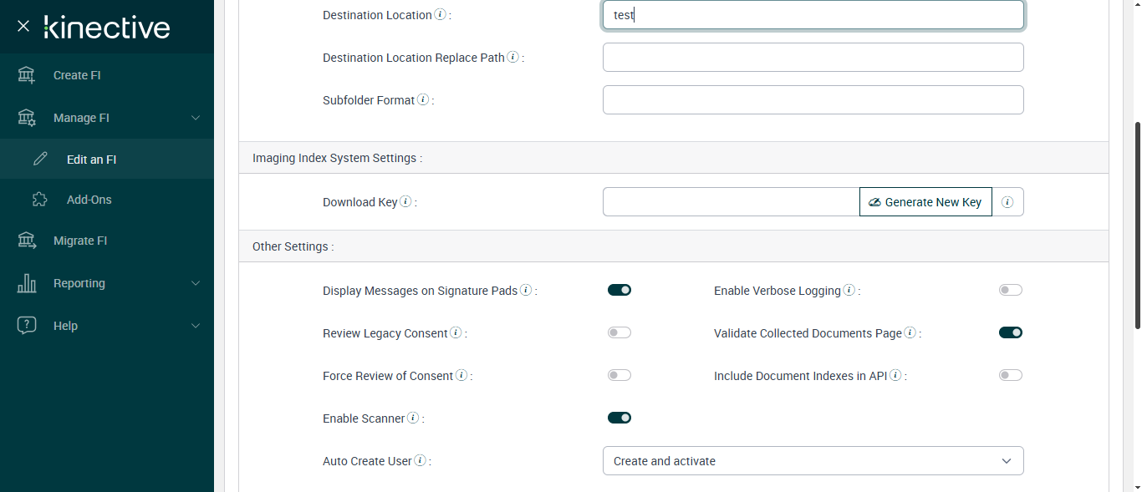Expand the Manage FI menu section
Screen dimensions: 1142x492
tap(107, 118)
